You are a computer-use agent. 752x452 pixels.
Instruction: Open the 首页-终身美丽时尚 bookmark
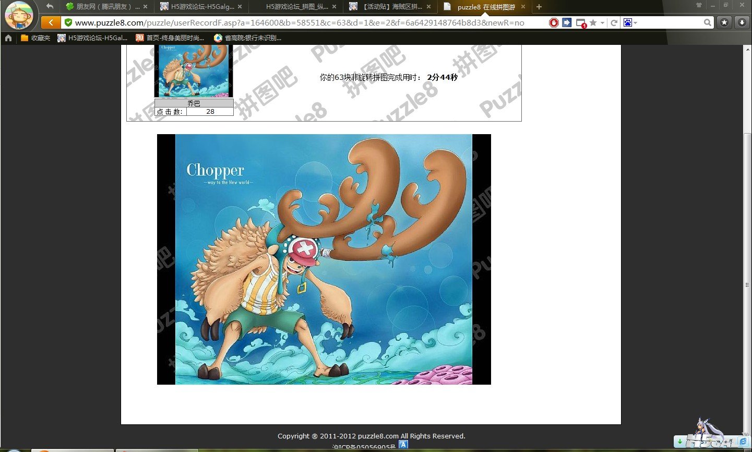point(170,38)
